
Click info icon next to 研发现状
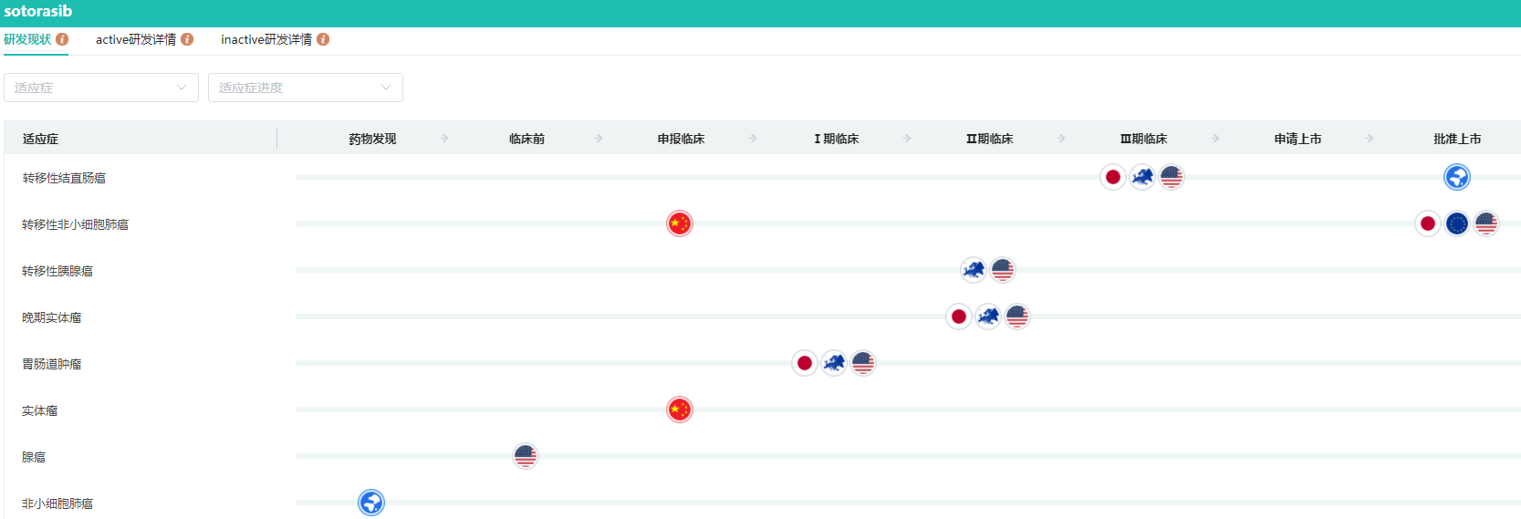(62, 39)
